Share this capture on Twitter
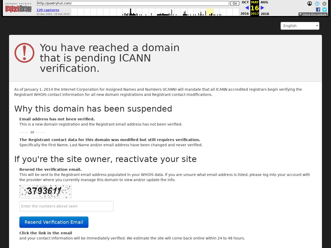 (325, 10)
